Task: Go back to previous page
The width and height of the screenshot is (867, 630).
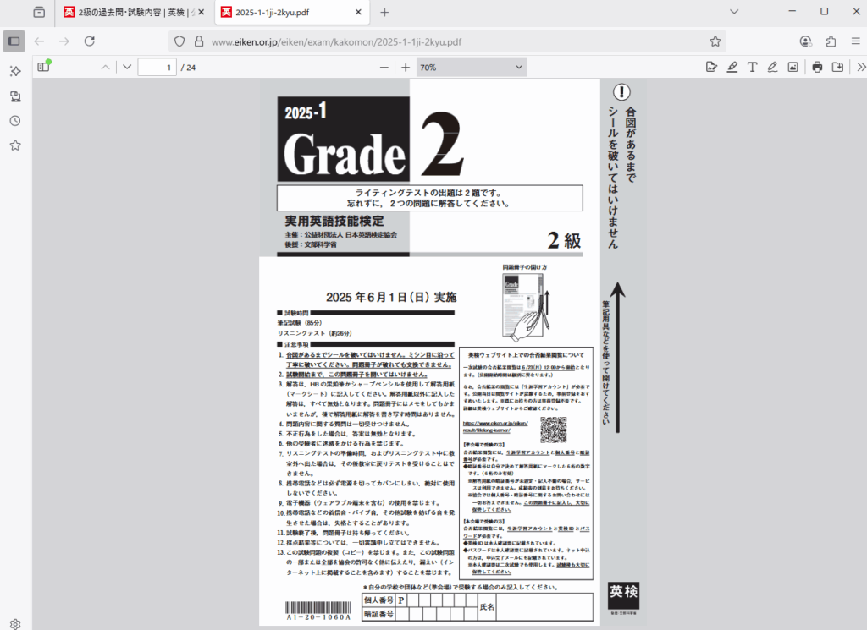Action: pyautogui.click(x=39, y=41)
